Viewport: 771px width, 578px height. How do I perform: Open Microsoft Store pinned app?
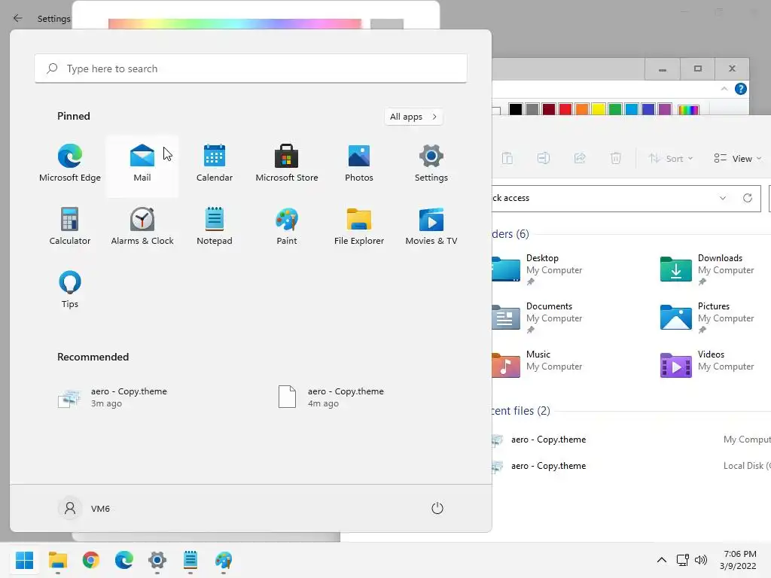pyautogui.click(x=287, y=163)
